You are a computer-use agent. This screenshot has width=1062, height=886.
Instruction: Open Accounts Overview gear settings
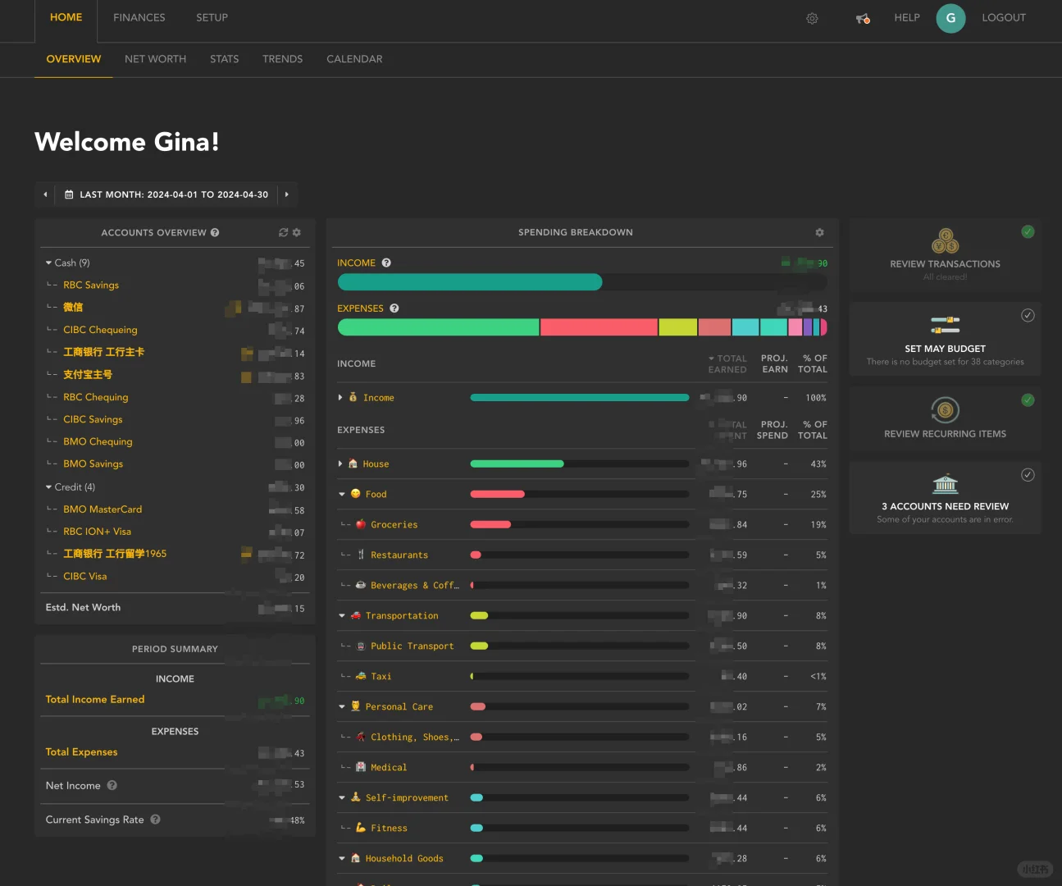tap(297, 232)
